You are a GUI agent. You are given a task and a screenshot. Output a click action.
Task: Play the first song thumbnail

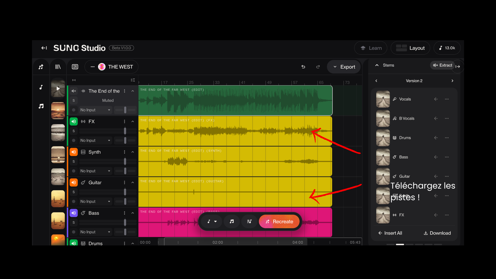(58, 89)
